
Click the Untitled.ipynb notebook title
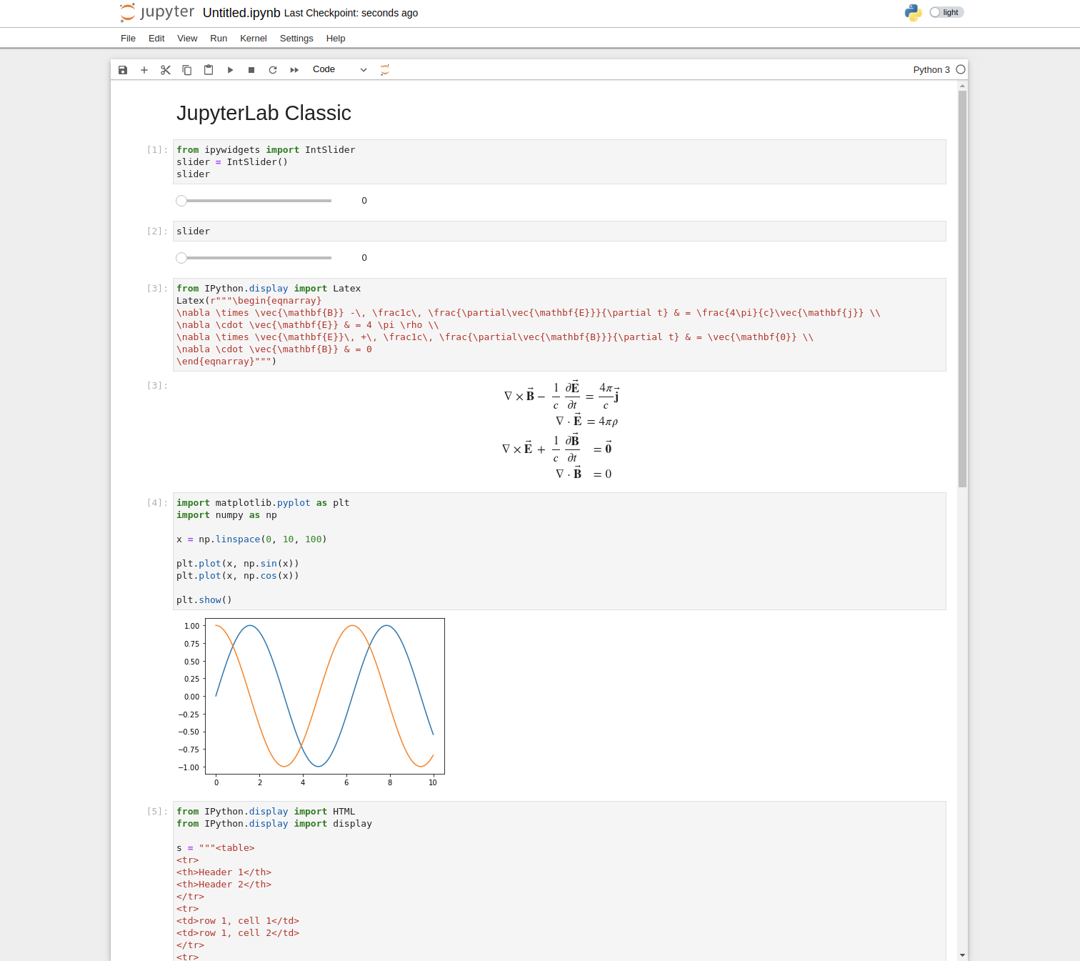[x=241, y=13]
